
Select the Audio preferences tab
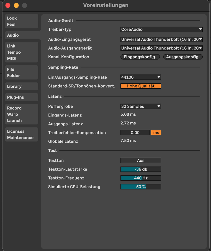click(22, 35)
